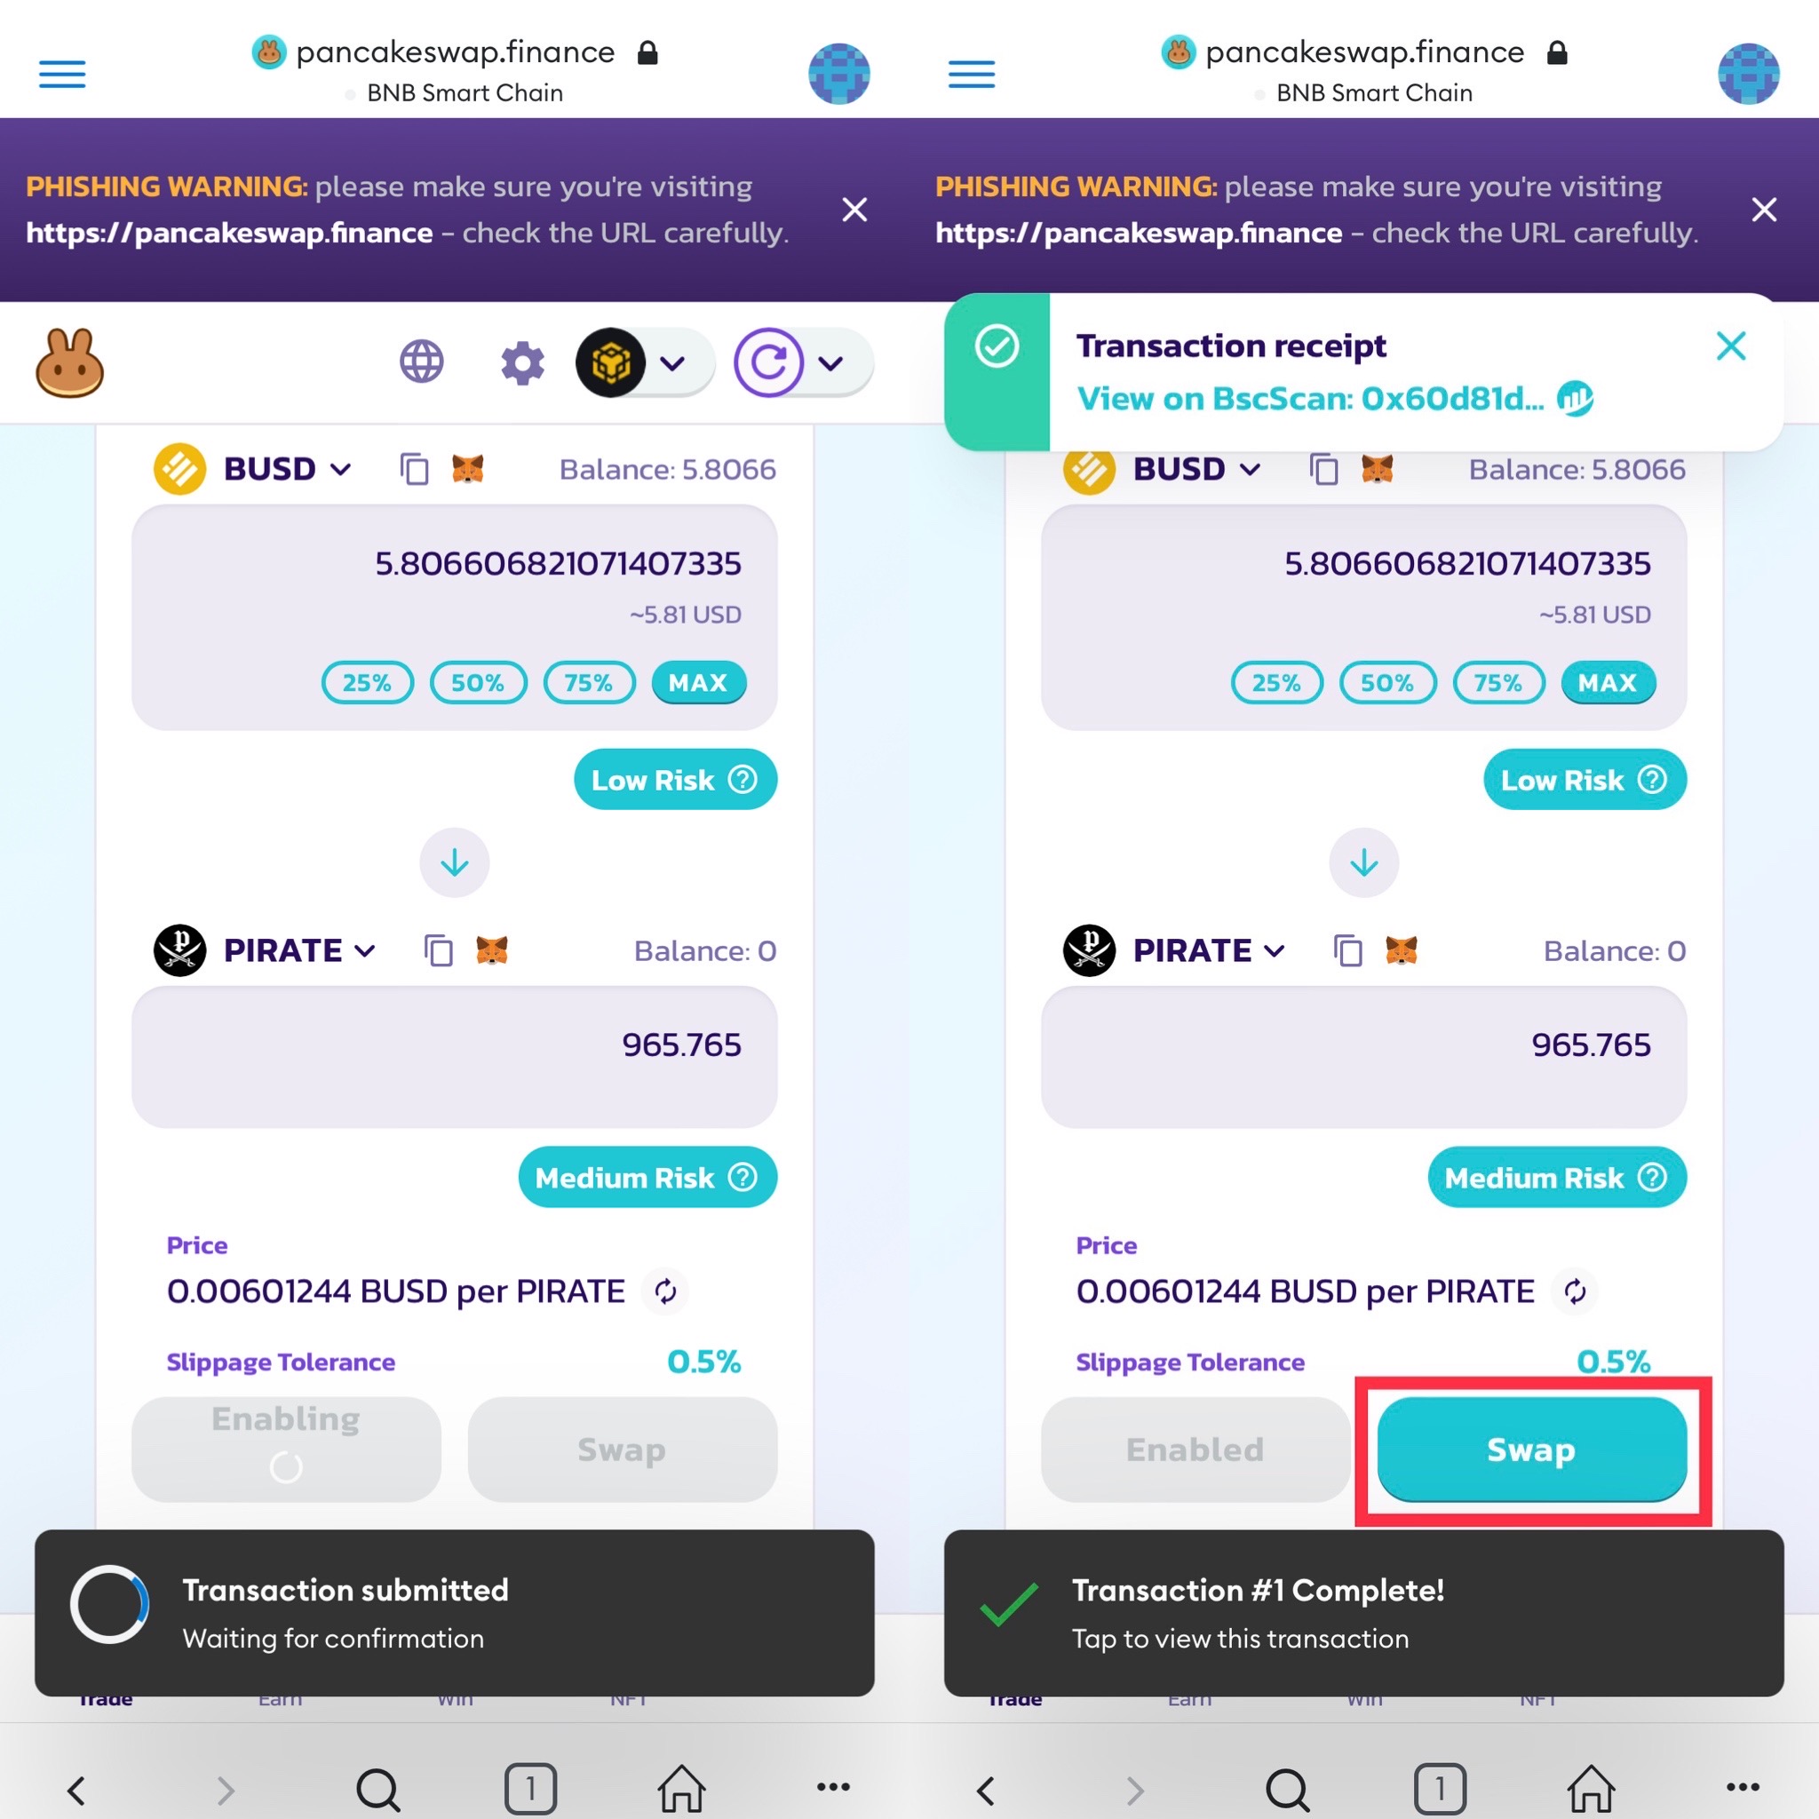Go to home icon in right bottom bar
The width and height of the screenshot is (1819, 1819).
pos(1590,1787)
